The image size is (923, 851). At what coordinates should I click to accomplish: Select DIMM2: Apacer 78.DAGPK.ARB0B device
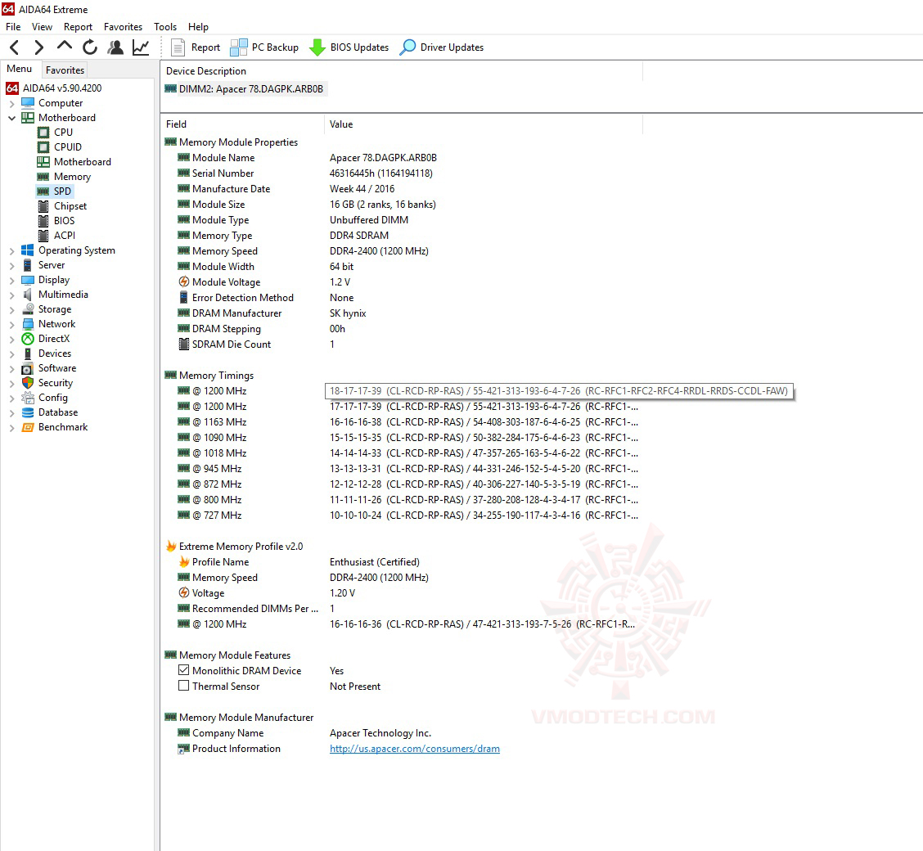coord(245,89)
